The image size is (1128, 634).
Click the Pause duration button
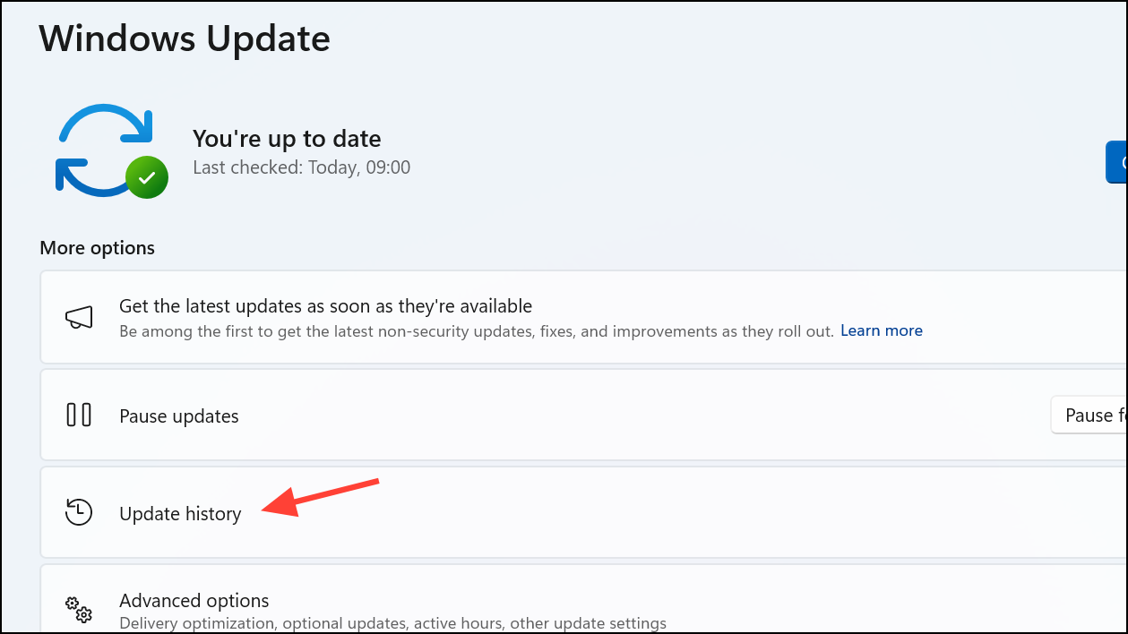(x=1089, y=415)
